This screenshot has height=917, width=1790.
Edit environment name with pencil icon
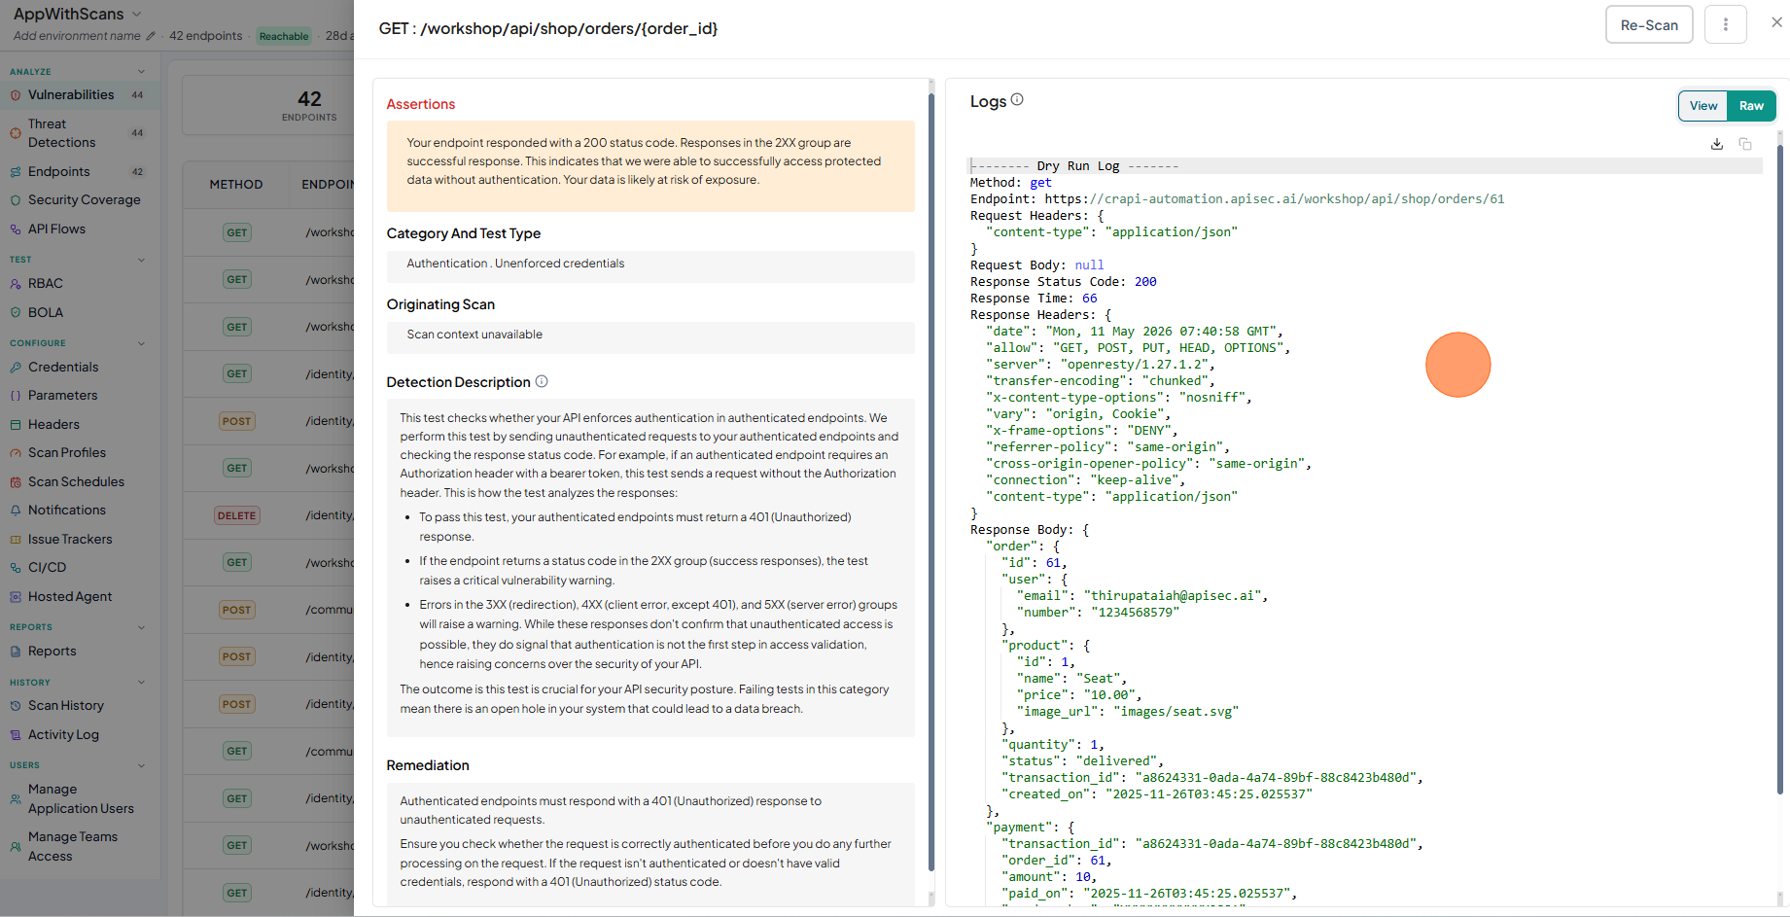151,36
